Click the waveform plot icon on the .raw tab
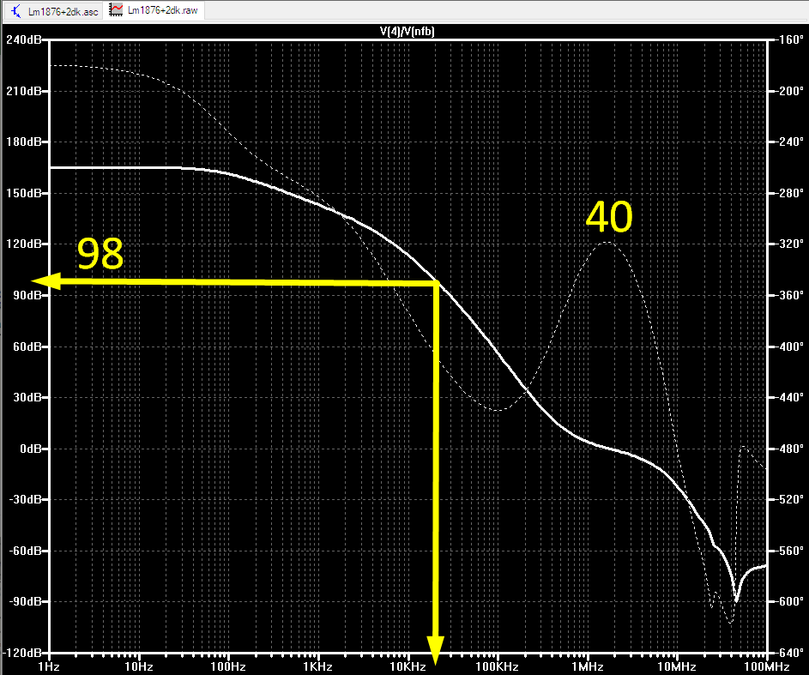 (117, 10)
